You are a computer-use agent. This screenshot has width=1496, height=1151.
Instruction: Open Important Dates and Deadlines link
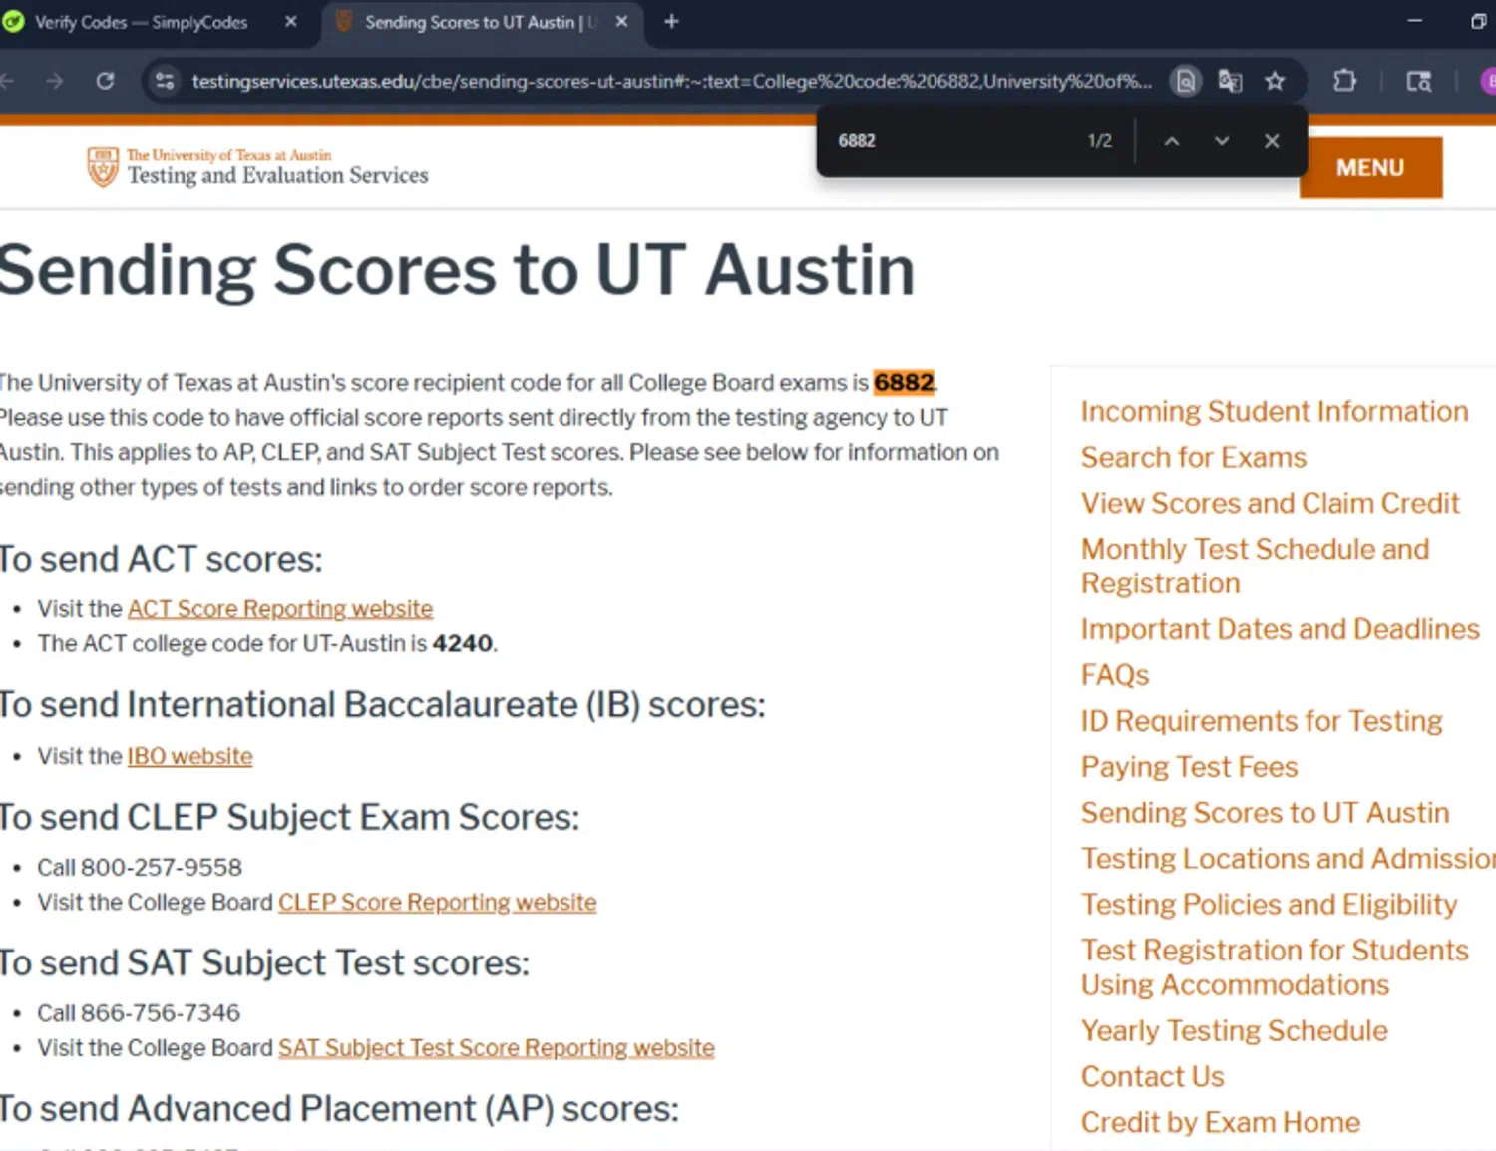click(x=1281, y=629)
